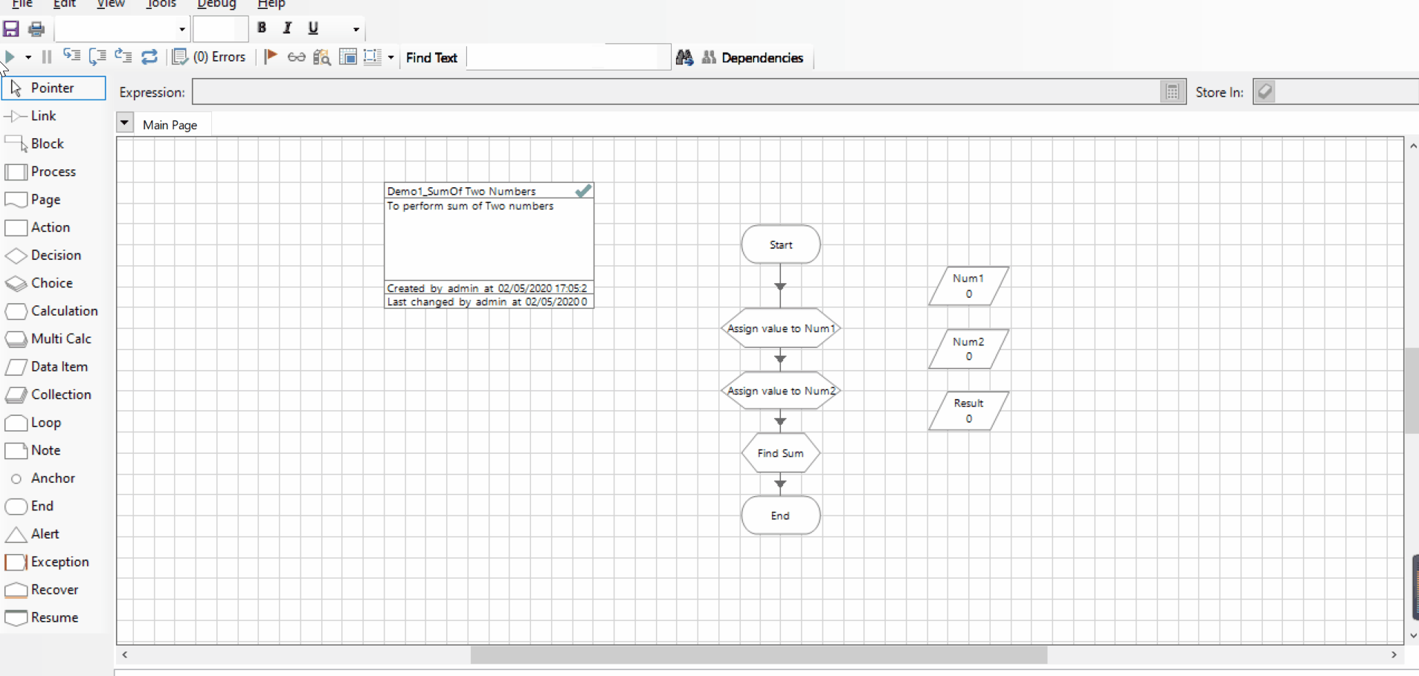Screen dimensions: 1419x676
Task: Select the Start stage on canvas
Action: (781, 244)
